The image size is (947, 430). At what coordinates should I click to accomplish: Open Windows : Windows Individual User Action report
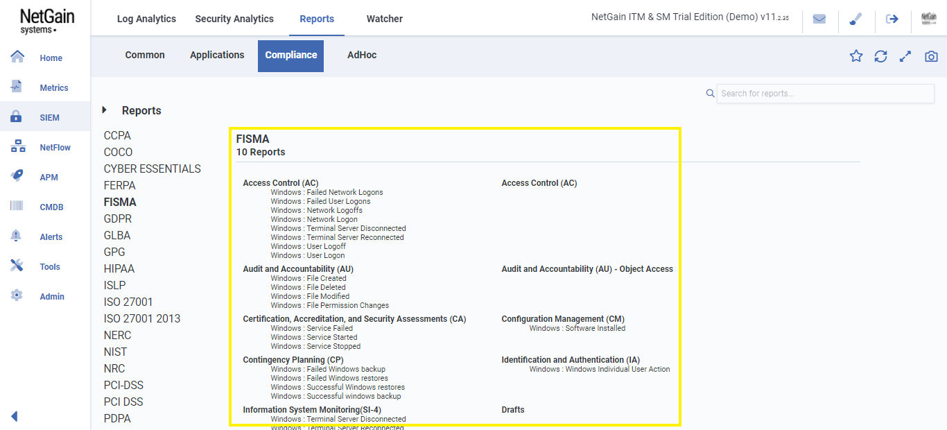600,369
